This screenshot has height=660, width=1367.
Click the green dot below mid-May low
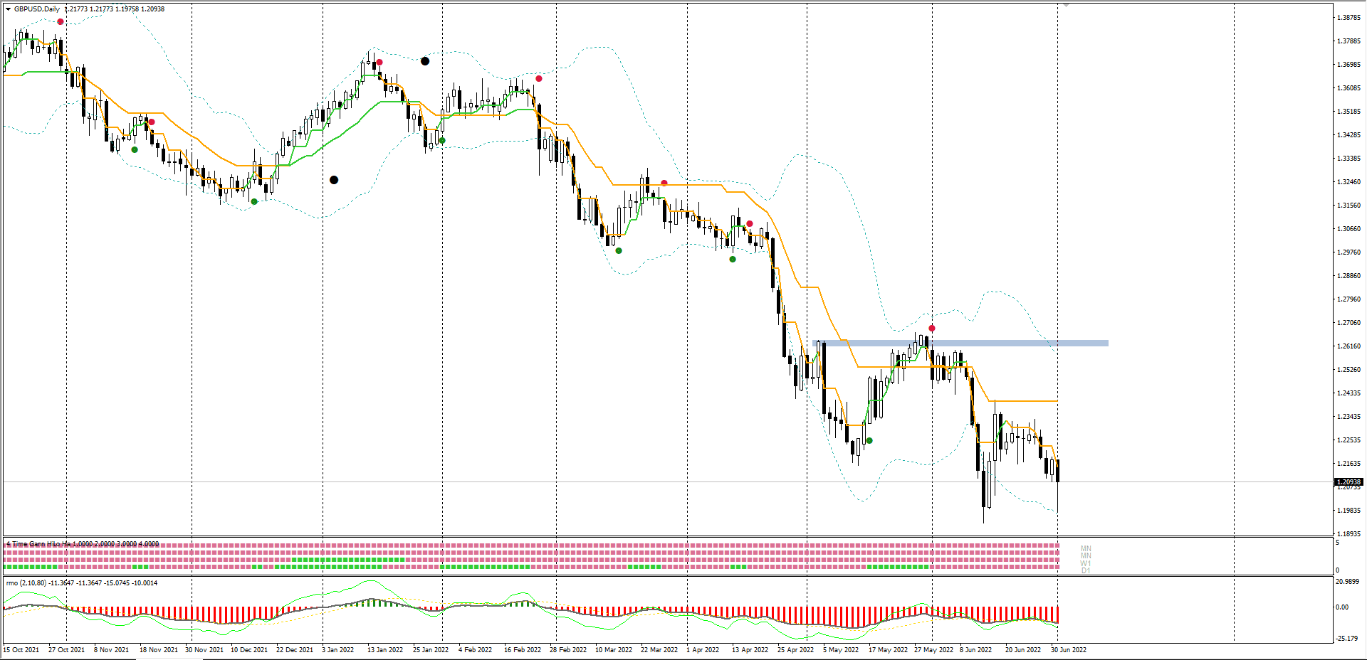(x=869, y=441)
